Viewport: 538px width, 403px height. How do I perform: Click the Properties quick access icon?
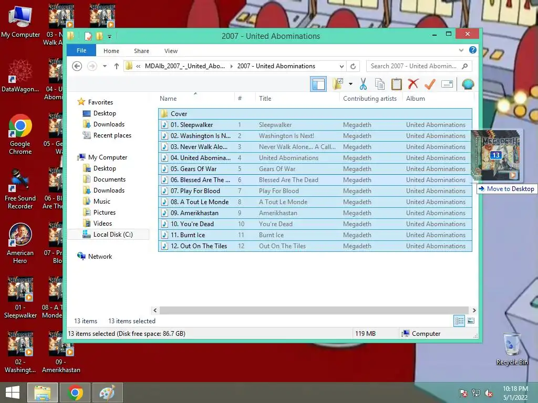[88, 36]
